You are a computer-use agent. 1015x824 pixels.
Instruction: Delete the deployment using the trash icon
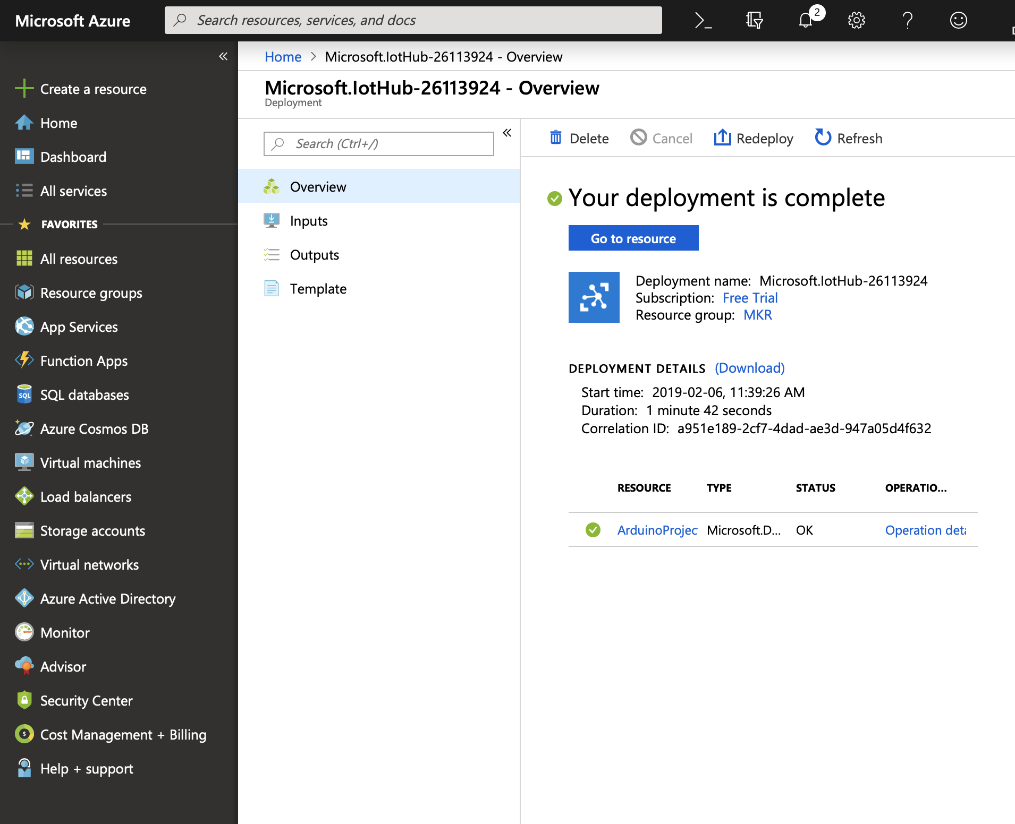[x=579, y=138]
